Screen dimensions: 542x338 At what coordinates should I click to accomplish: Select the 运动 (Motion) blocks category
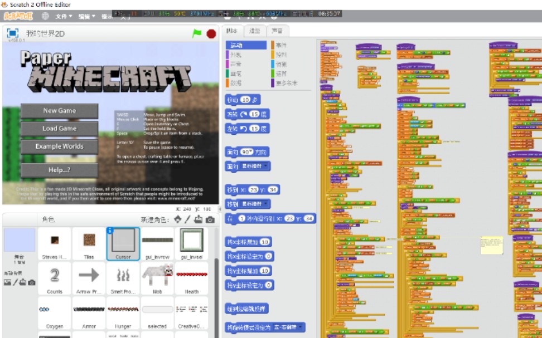tap(246, 45)
